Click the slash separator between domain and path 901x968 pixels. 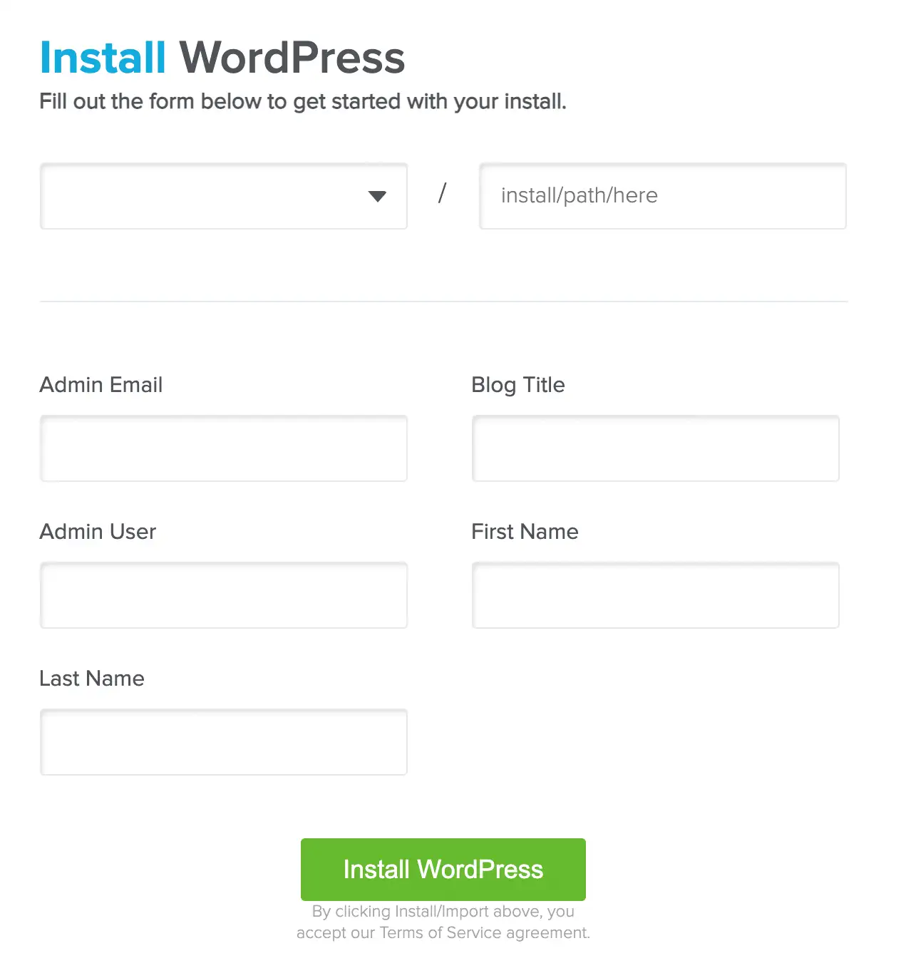tap(442, 193)
